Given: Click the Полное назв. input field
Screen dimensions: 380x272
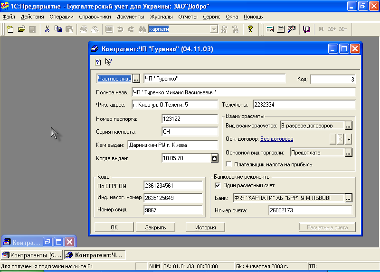Looking at the screenshot, I should click(244, 92).
